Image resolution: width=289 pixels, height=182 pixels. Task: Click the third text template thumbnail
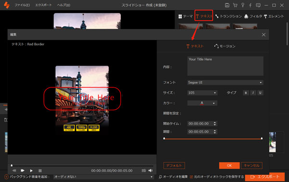click(245, 26)
